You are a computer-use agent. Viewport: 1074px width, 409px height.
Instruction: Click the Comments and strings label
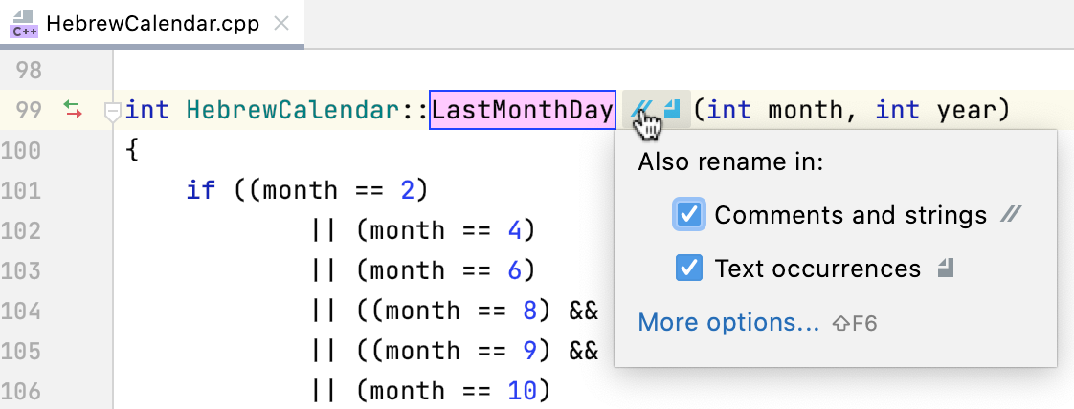point(850,215)
